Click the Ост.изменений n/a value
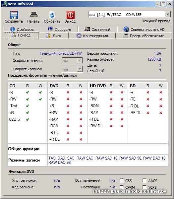Screen dimensions: 174x199 coord(112,180)
